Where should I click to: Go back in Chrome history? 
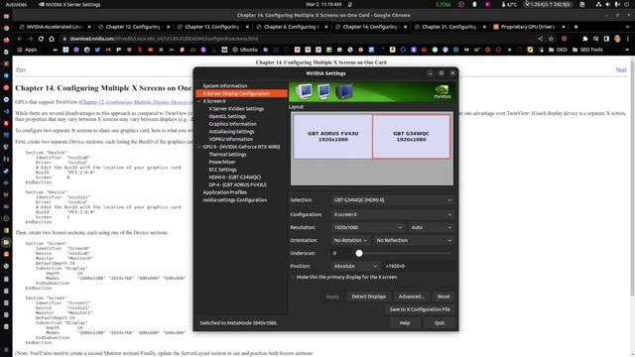tap(20, 39)
